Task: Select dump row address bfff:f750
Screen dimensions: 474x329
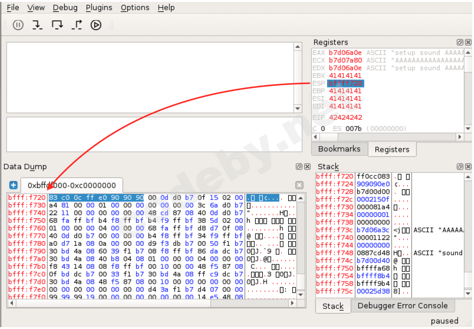Action: (x=27, y=220)
